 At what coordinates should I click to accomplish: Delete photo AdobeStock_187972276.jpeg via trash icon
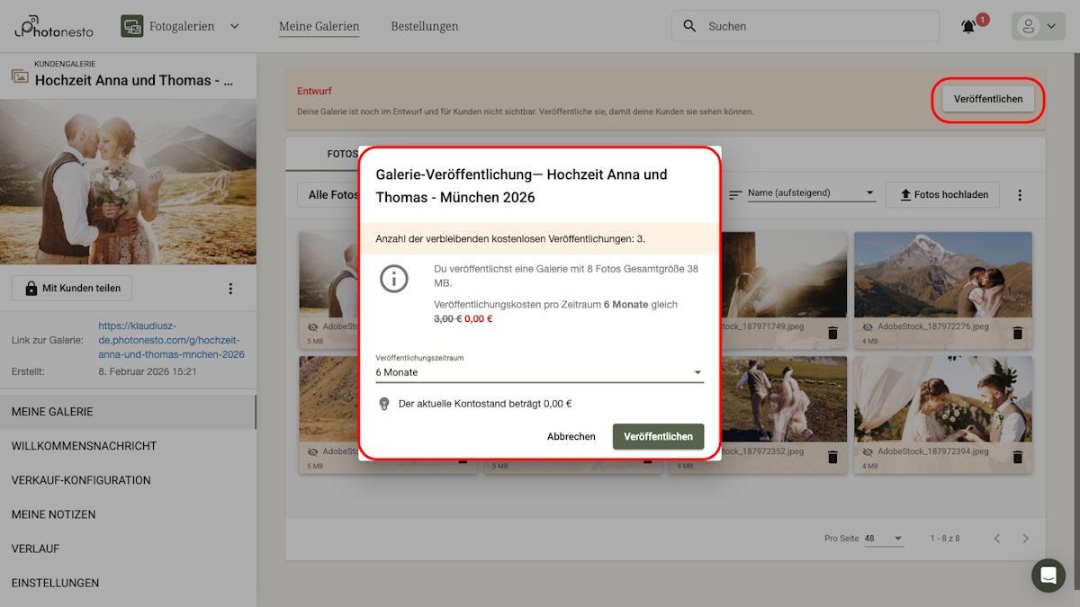[1018, 333]
